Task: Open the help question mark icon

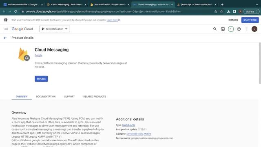Action: click(x=239, y=29)
